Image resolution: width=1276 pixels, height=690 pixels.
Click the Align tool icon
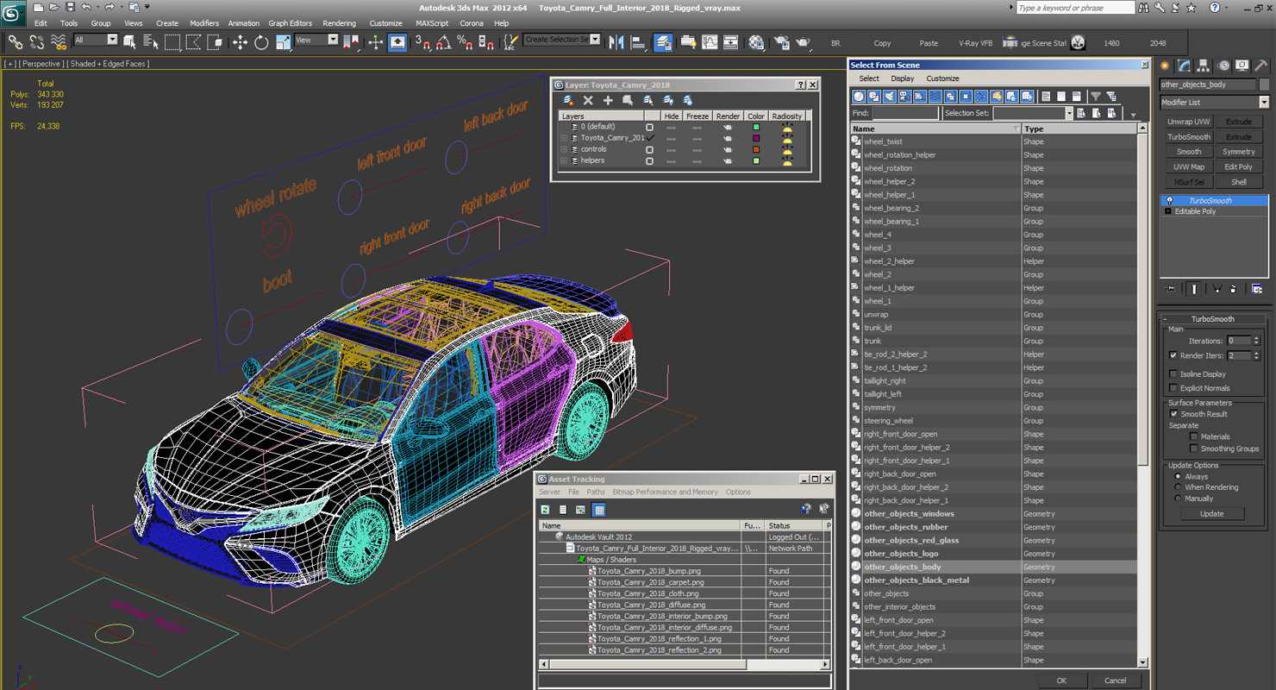tap(638, 42)
